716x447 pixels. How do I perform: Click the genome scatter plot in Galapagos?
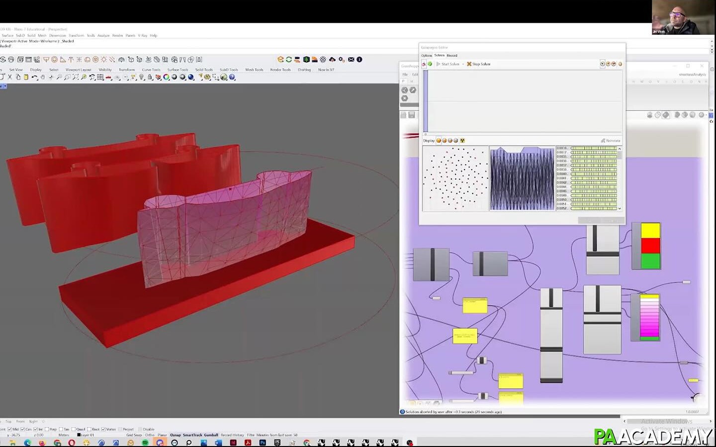[455, 179]
